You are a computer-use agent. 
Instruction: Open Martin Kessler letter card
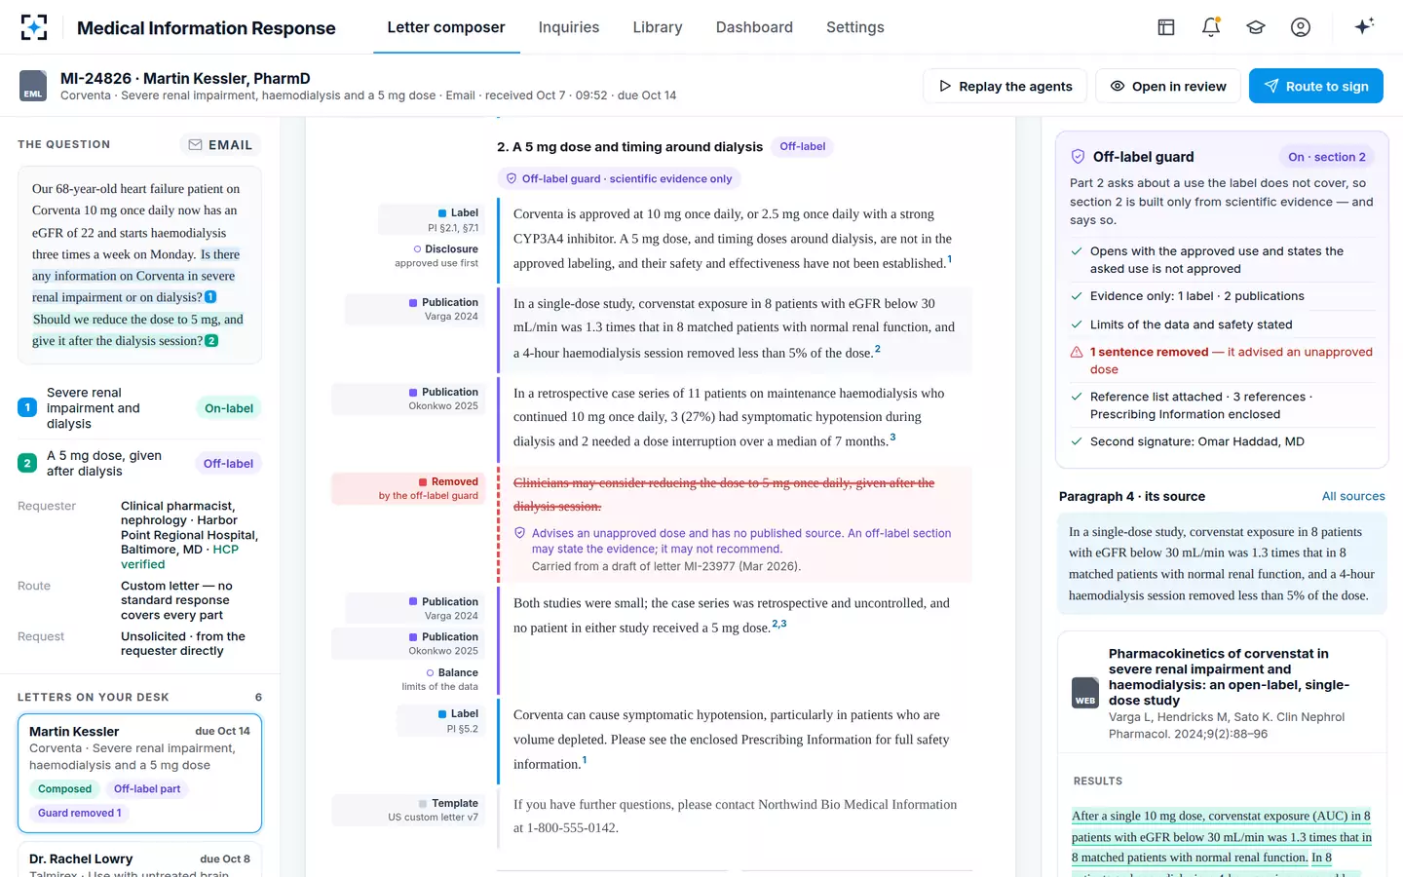pyautogui.click(x=139, y=773)
